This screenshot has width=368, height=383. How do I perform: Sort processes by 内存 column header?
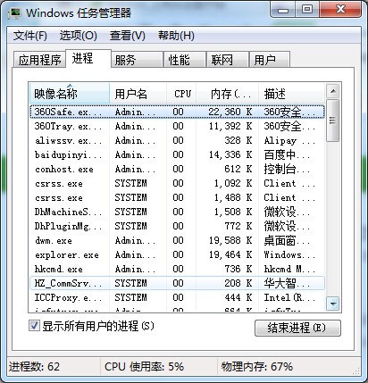click(x=228, y=94)
